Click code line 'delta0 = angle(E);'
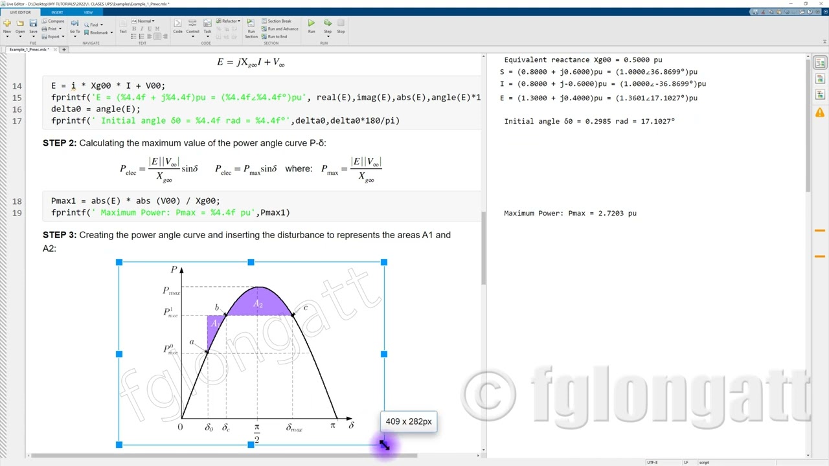 pos(96,109)
